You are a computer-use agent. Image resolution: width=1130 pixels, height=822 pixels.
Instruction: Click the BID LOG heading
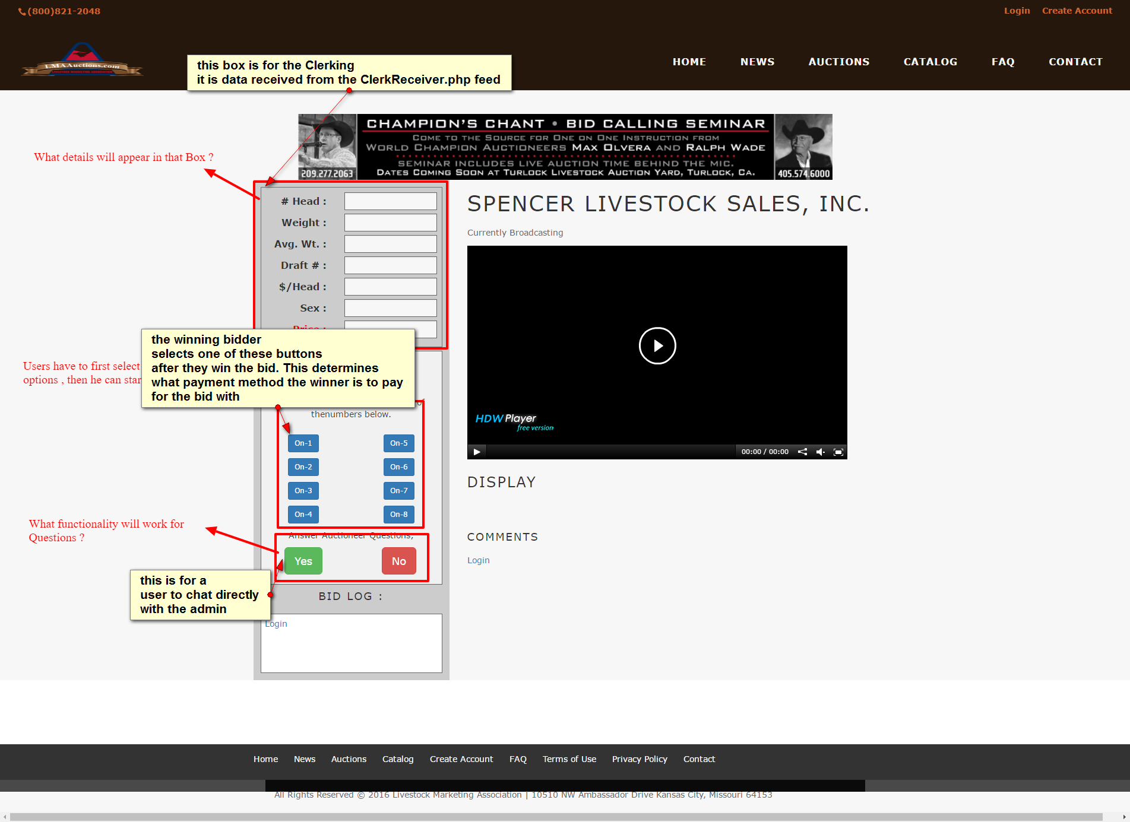pyautogui.click(x=350, y=596)
